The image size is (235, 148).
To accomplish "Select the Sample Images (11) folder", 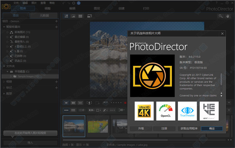I will coord(30,76).
